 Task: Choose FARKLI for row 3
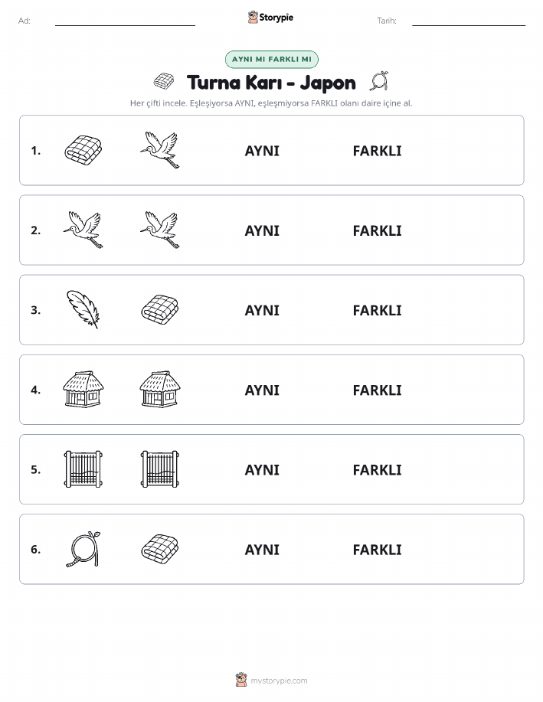(377, 310)
